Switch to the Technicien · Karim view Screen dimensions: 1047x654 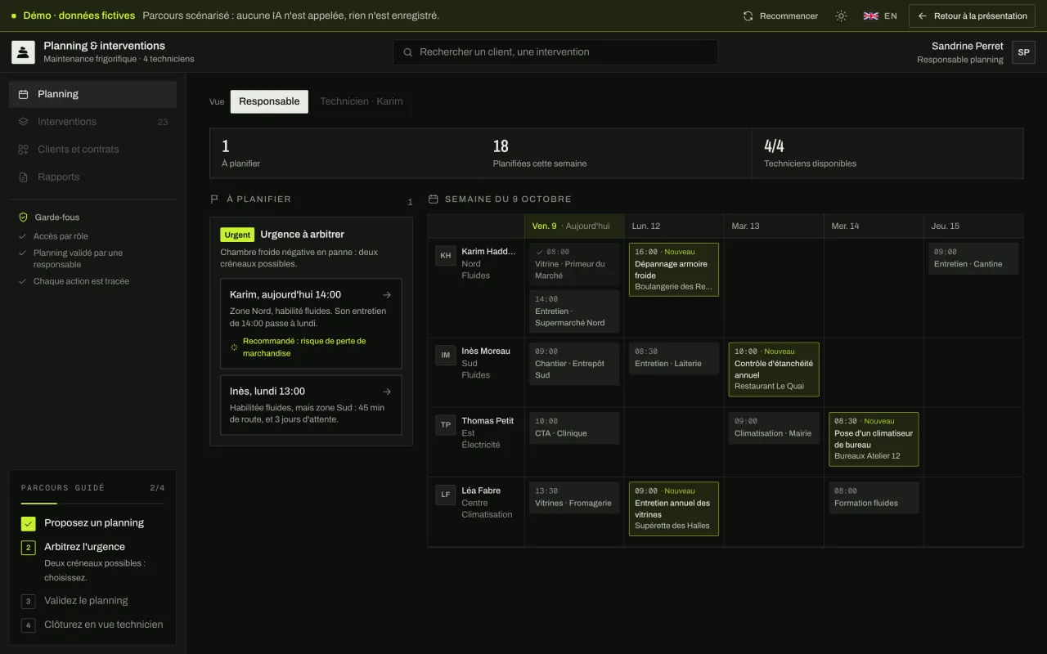[x=362, y=101]
